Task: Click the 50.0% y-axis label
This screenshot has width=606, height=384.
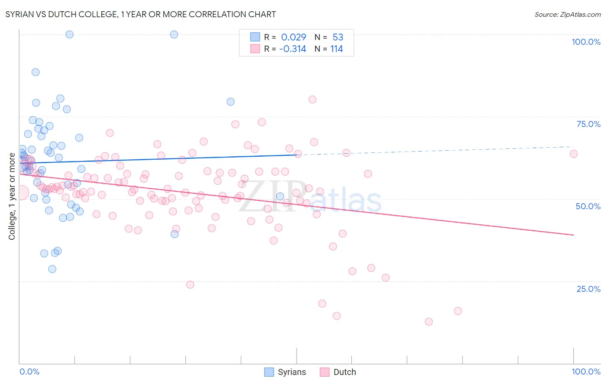Action: [x=588, y=206]
